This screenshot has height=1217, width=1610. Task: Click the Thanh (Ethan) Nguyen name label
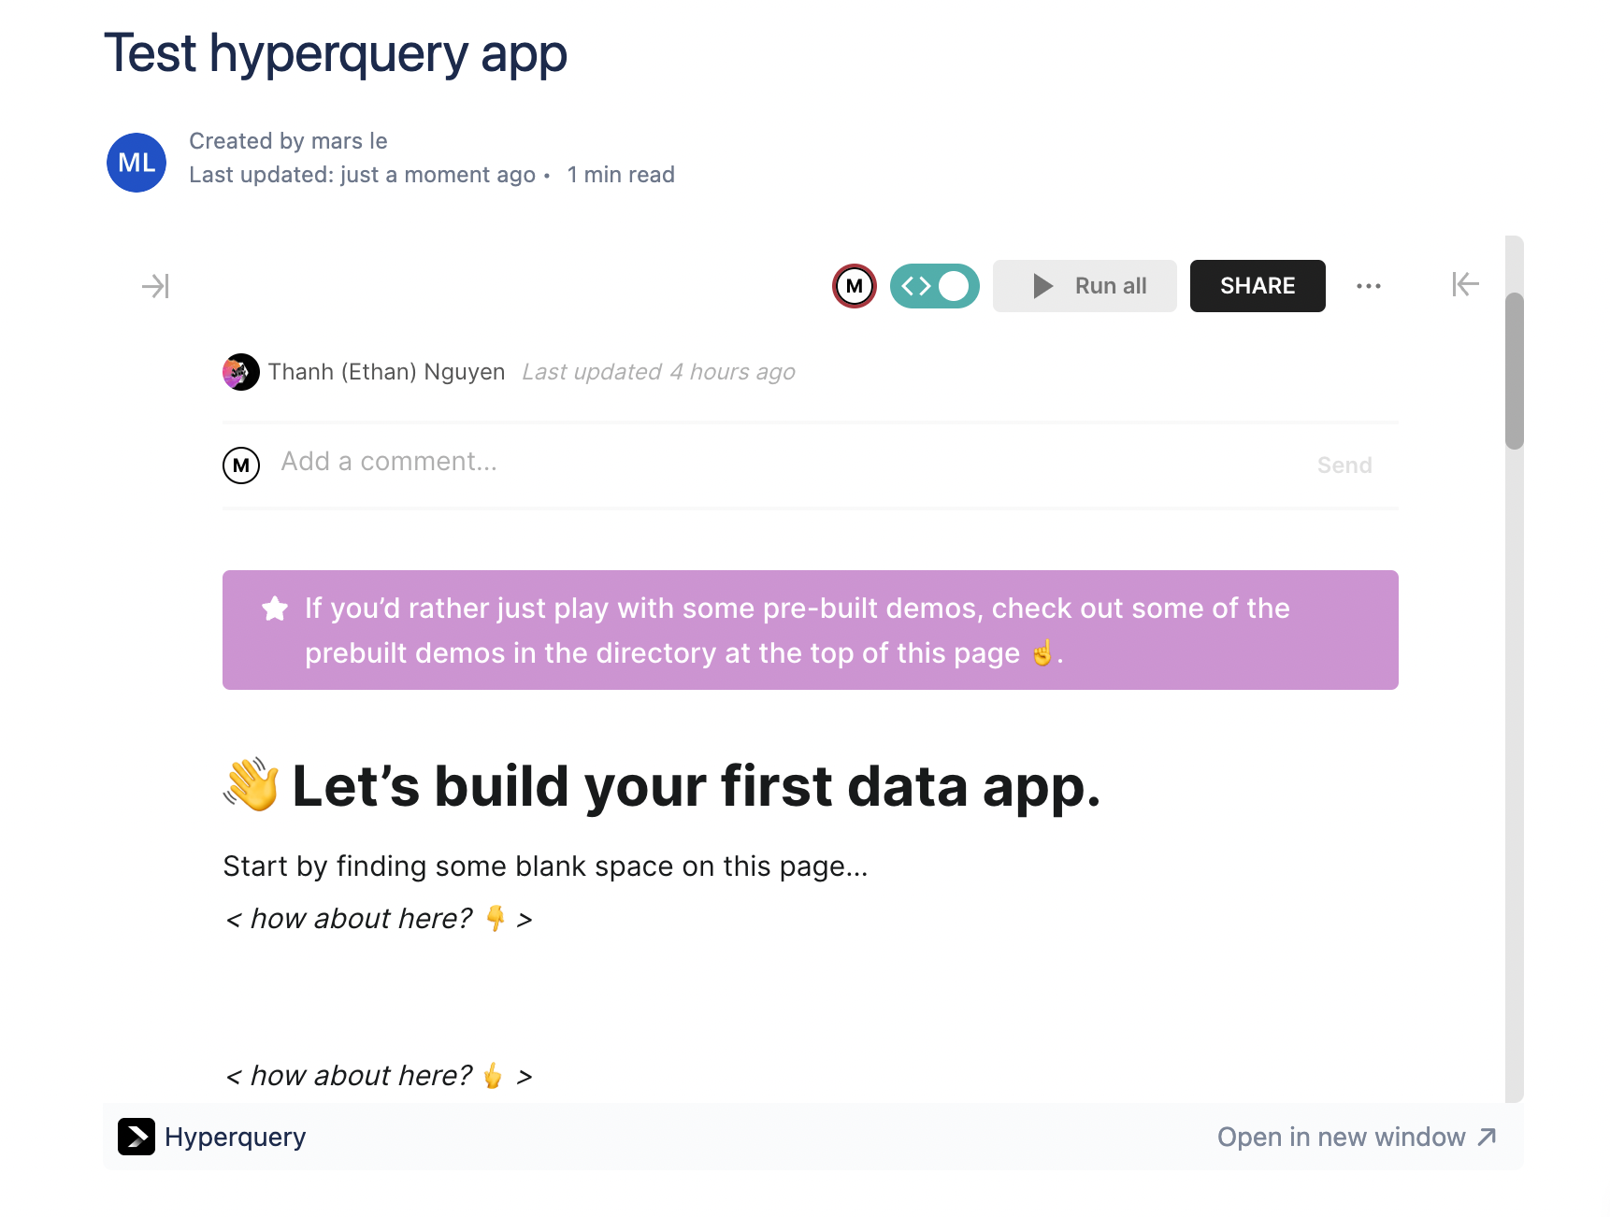click(386, 371)
